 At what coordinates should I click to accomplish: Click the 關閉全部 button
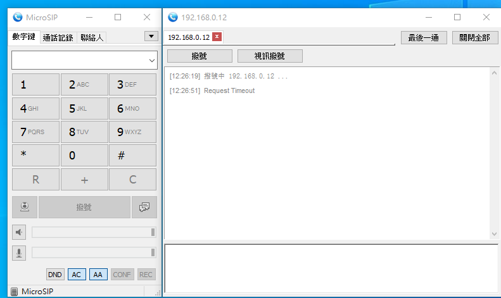(475, 38)
